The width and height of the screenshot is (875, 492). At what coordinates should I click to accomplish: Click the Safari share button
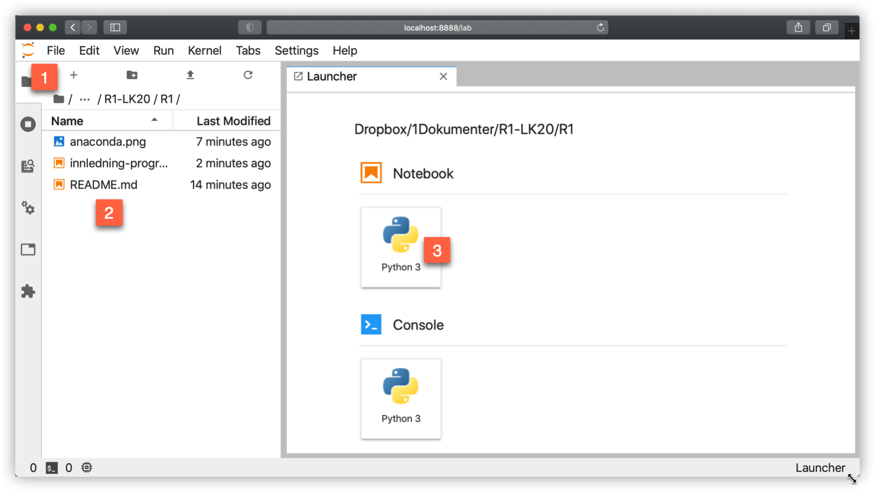[798, 27]
